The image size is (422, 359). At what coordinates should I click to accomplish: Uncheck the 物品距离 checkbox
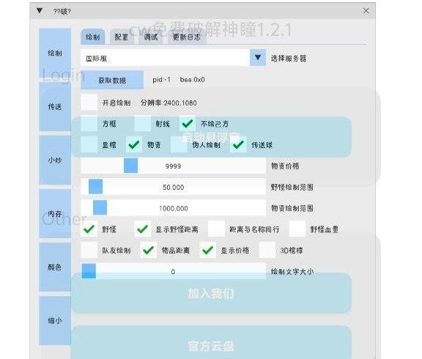point(148,250)
